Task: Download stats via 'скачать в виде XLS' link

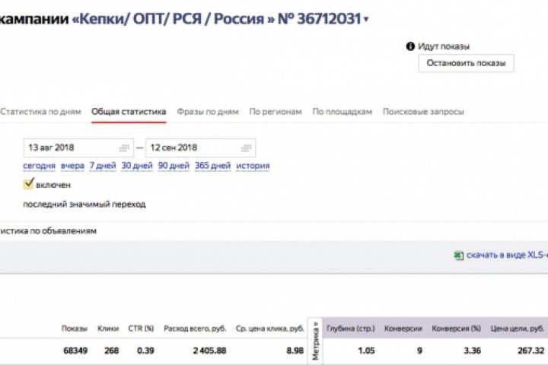Action: pos(507,256)
